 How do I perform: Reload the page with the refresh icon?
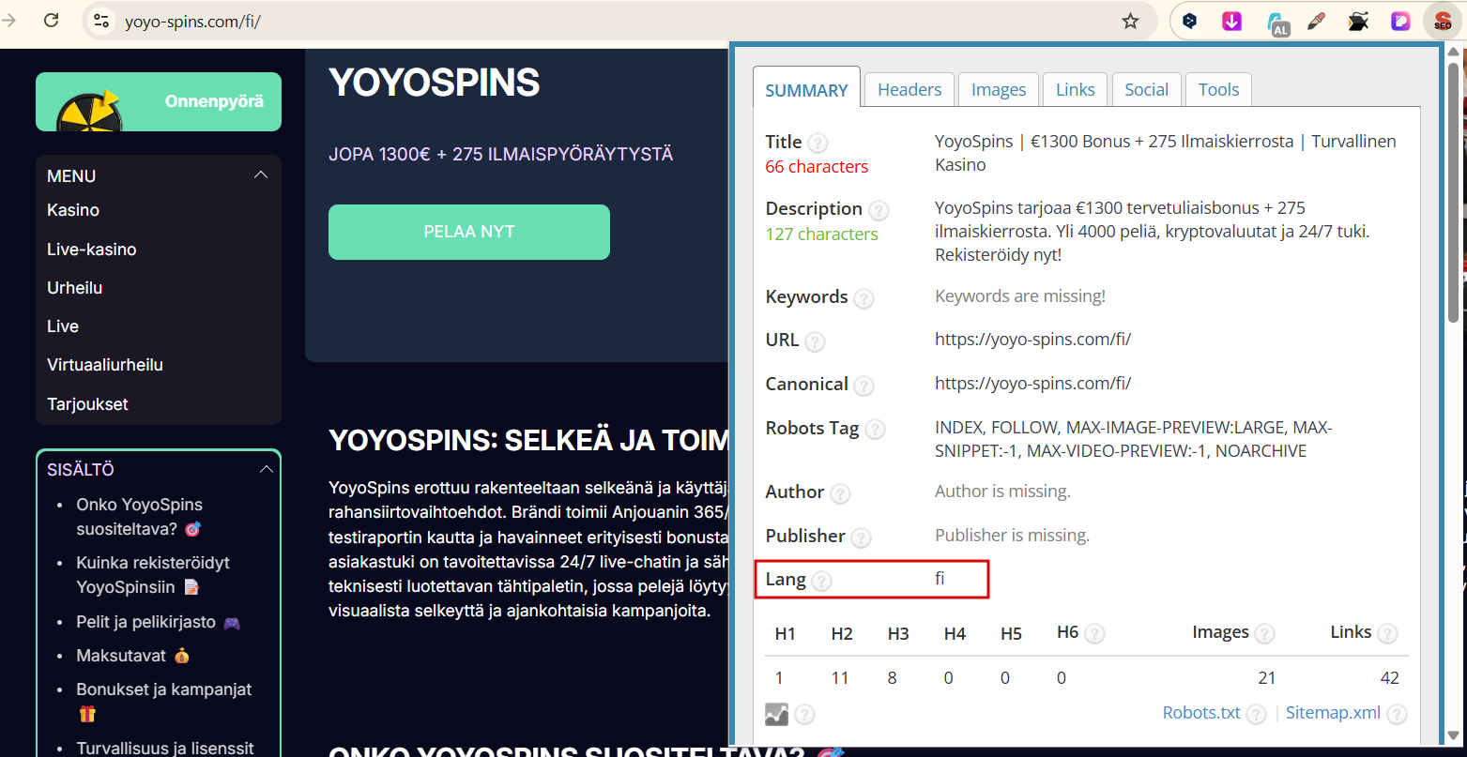point(52,20)
